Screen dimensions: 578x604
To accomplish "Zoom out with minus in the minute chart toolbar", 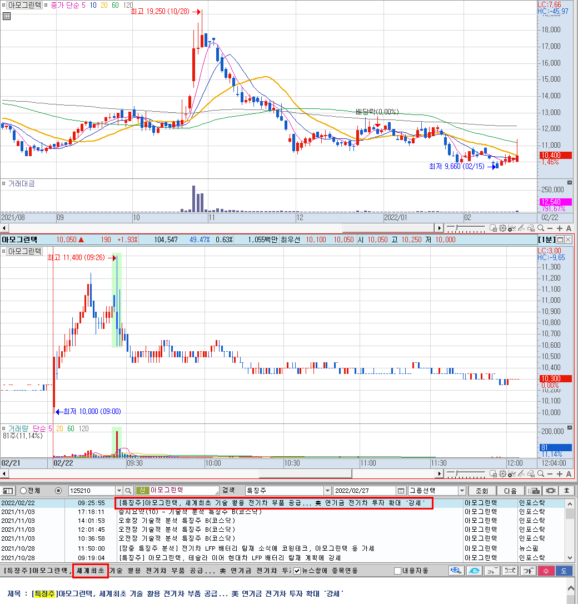I will tap(550, 474).
